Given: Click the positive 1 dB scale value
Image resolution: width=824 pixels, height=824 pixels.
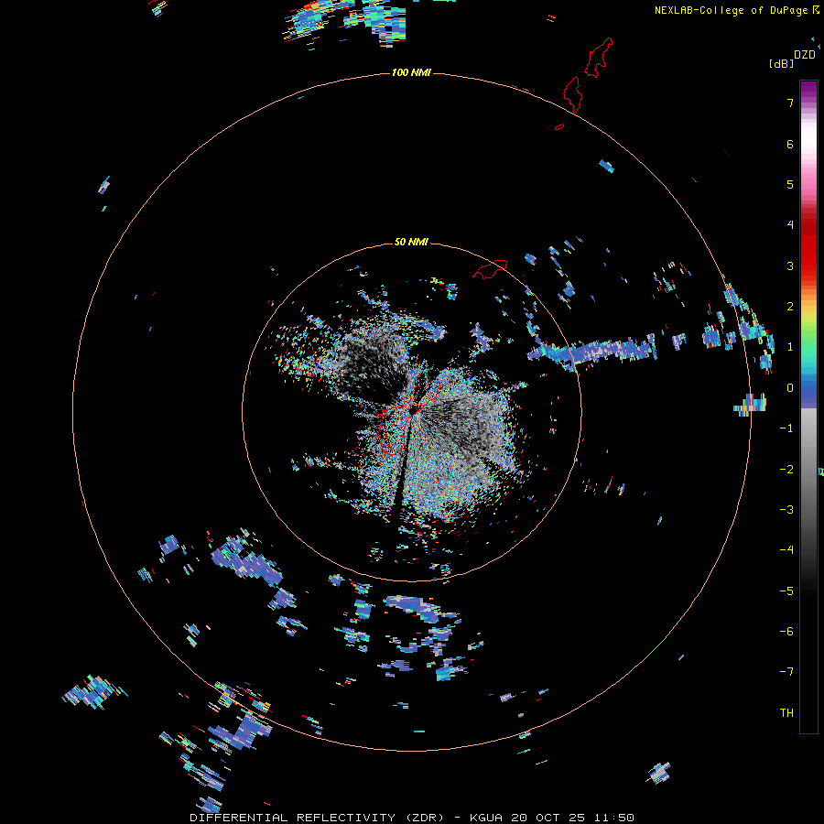Looking at the screenshot, I should (x=790, y=347).
